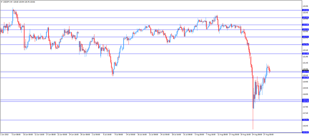309x136 pixels.
Task: Click the 9 Jul 08:00 time axis label
Action: 119,135
